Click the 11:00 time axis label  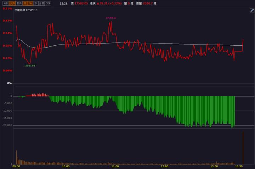(x=115, y=166)
